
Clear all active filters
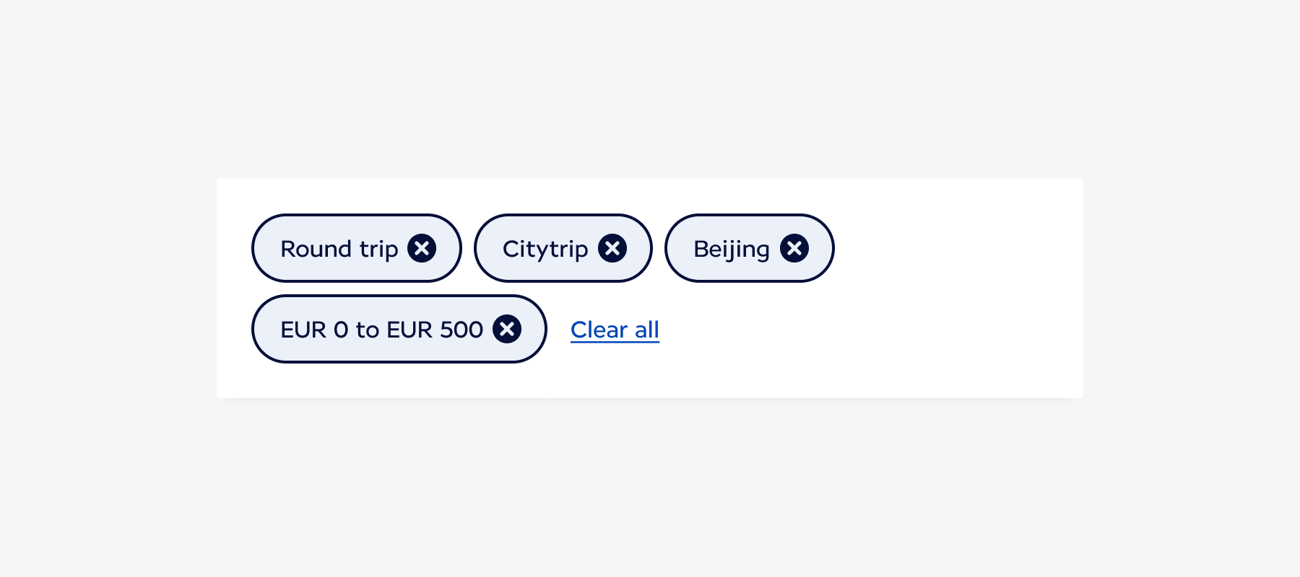point(615,330)
